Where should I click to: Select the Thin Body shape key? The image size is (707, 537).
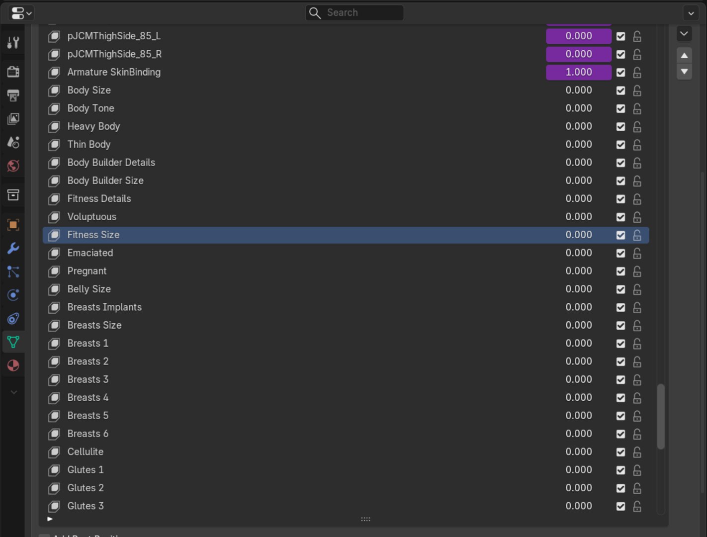coord(346,145)
